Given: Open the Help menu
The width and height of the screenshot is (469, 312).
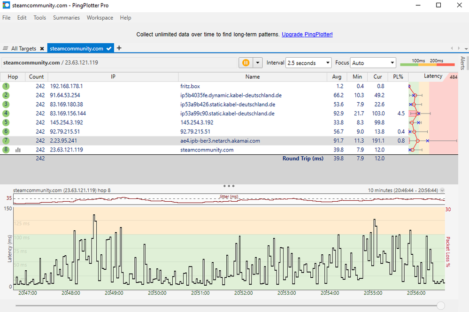Looking at the screenshot, I should [126, 18].
